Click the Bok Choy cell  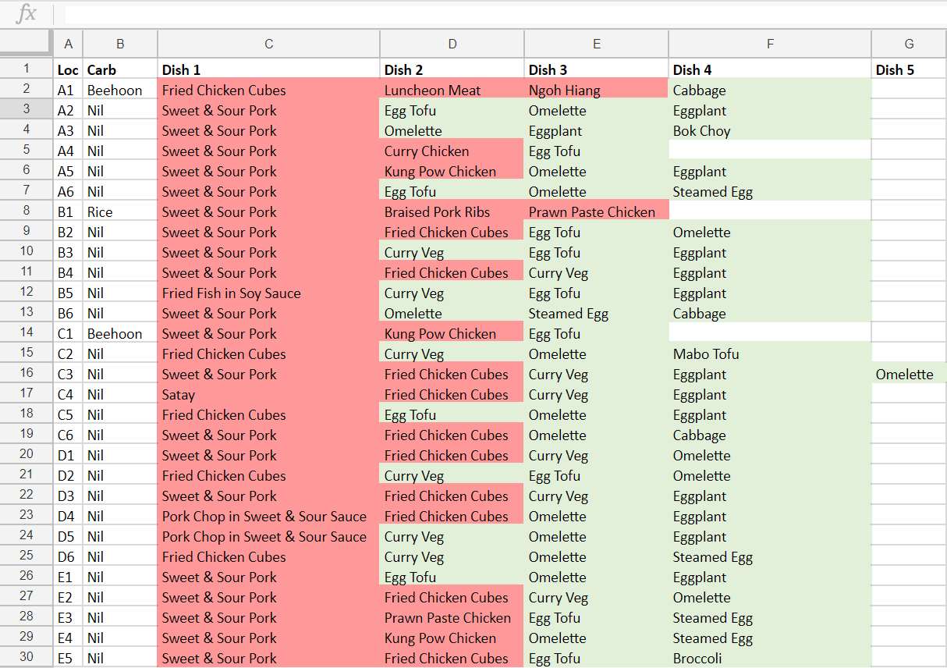click(x=769, y=131)
